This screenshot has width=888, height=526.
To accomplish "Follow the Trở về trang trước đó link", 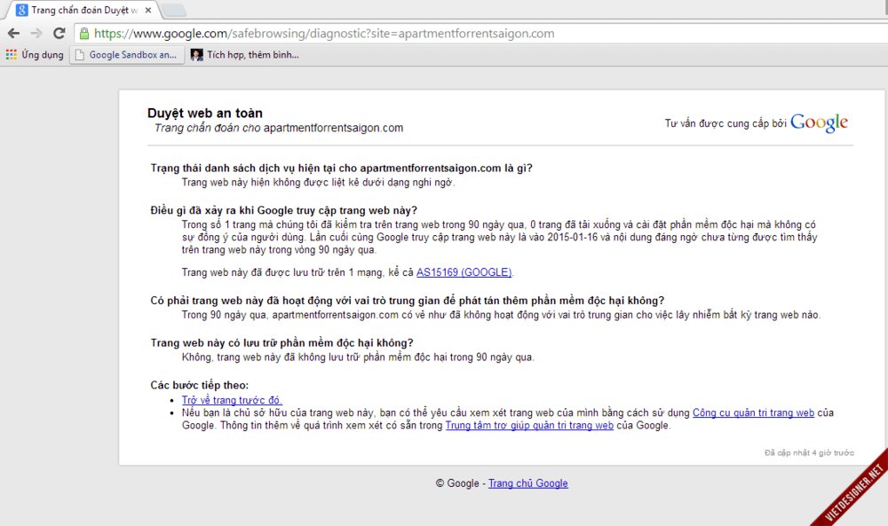I will 232,400.
